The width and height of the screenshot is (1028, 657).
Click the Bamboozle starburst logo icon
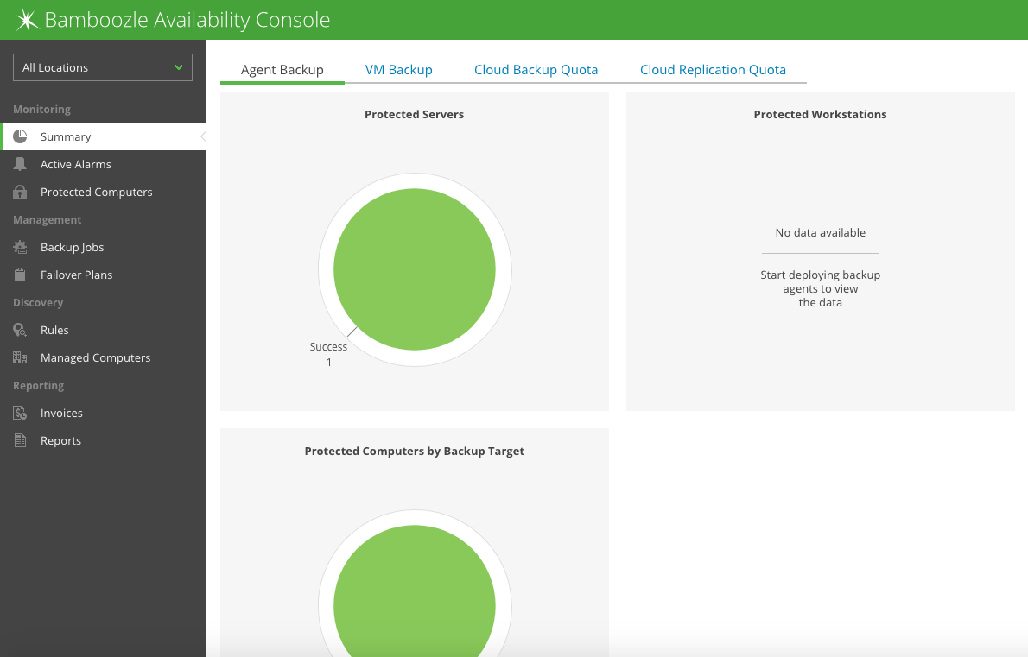click(27, 20)
